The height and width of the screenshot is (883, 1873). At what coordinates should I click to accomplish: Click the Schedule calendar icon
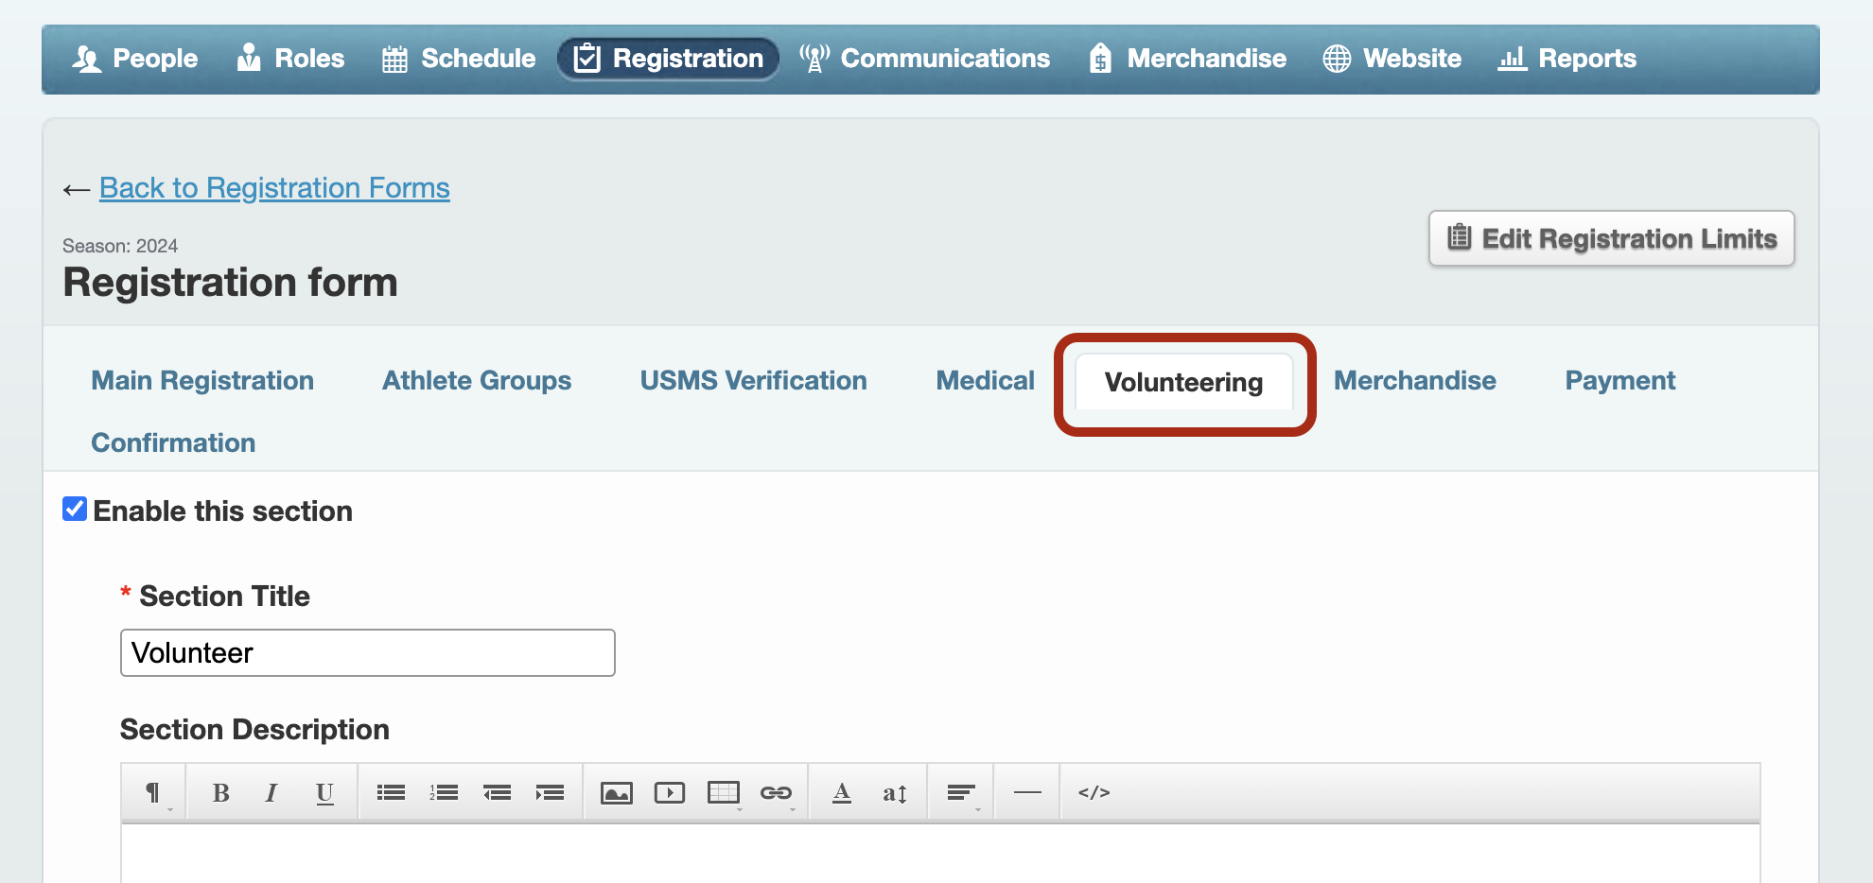[x=394, y=59]
